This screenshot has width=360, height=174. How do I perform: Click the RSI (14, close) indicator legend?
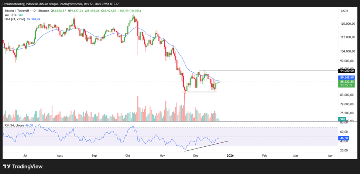[x=14, y=126]
